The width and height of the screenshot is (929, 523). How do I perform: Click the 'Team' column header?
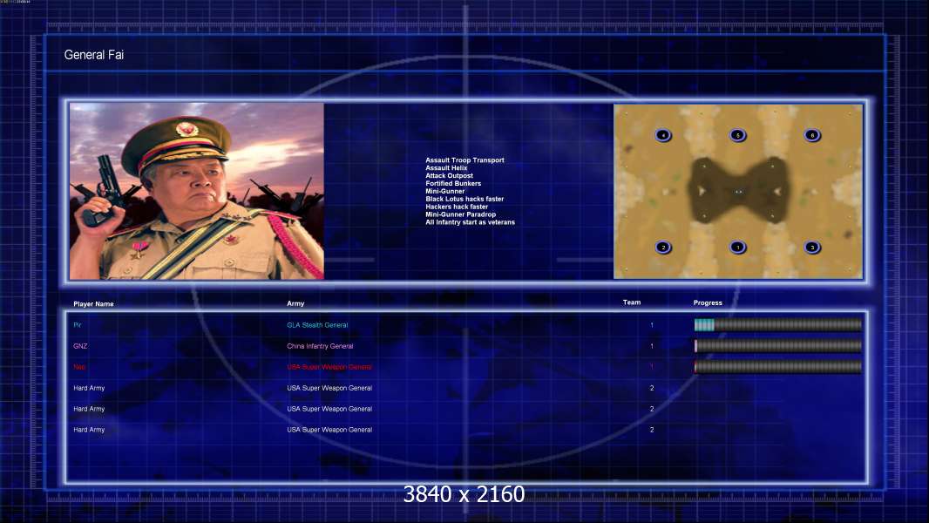tap(632, 302)
